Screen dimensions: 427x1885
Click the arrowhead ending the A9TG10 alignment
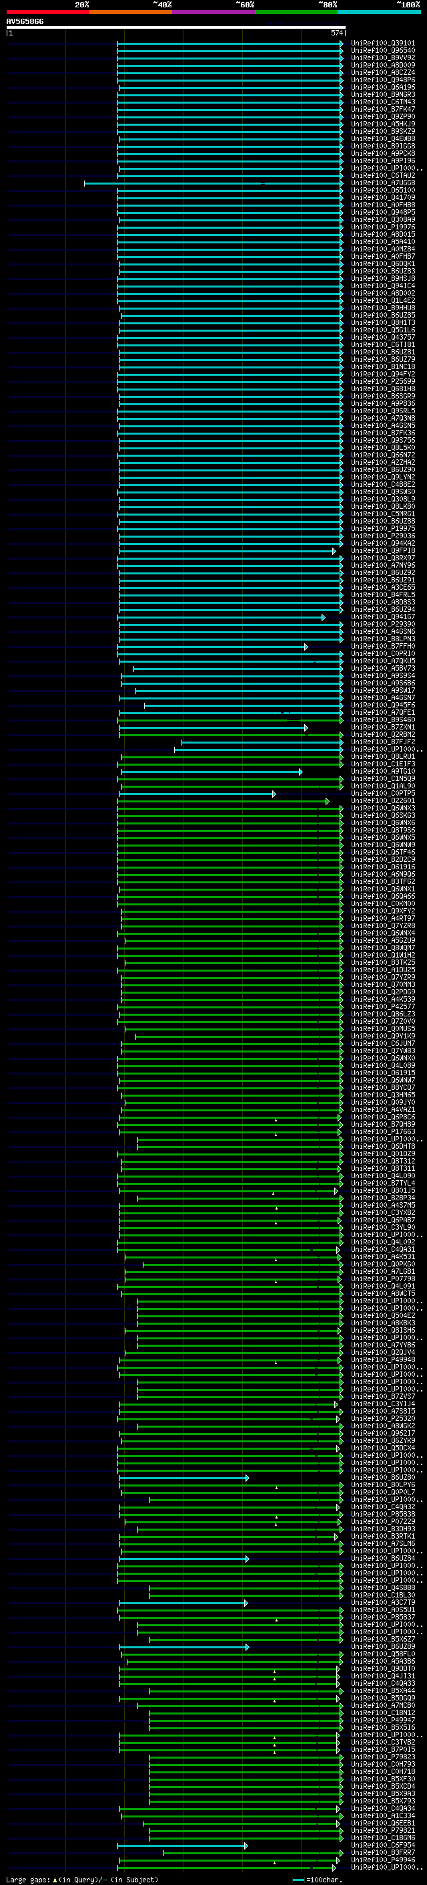click(x=300, y=772)
